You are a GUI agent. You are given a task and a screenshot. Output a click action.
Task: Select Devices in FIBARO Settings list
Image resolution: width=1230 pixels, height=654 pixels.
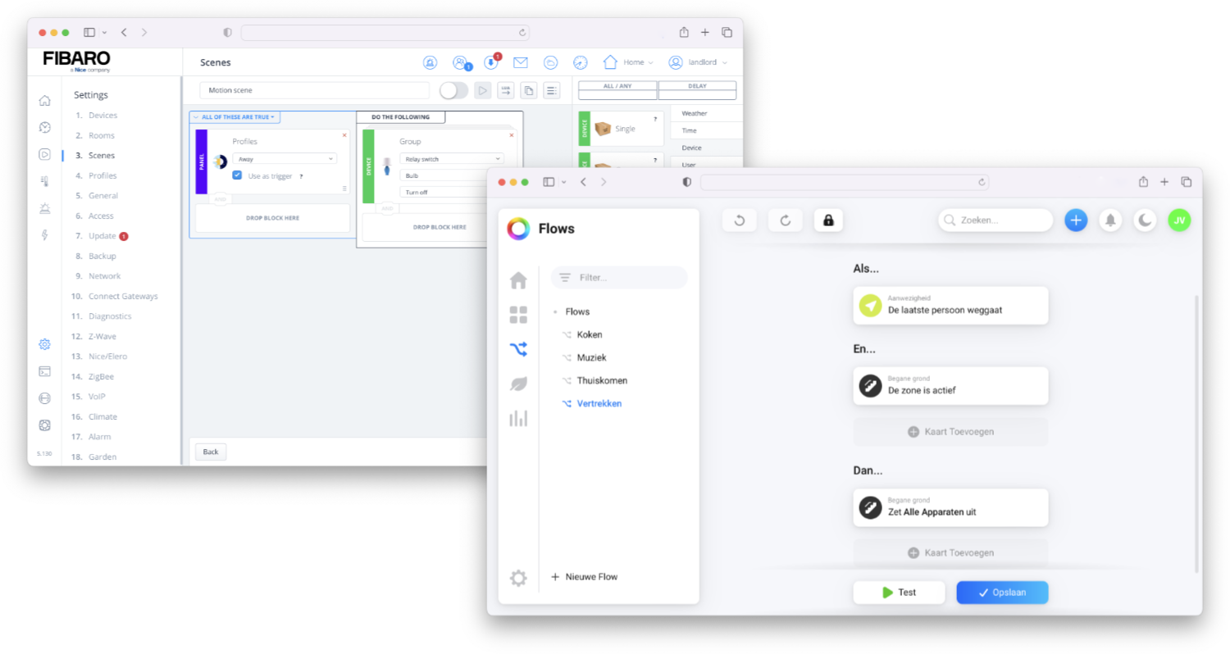[x=102, y=116]
